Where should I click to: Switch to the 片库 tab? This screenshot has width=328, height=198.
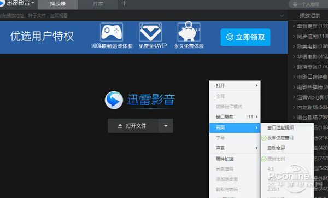tap(98, 4)
